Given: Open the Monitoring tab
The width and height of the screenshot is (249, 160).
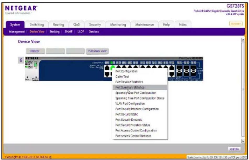Looking at the screenshot, I should click(118, 25).
